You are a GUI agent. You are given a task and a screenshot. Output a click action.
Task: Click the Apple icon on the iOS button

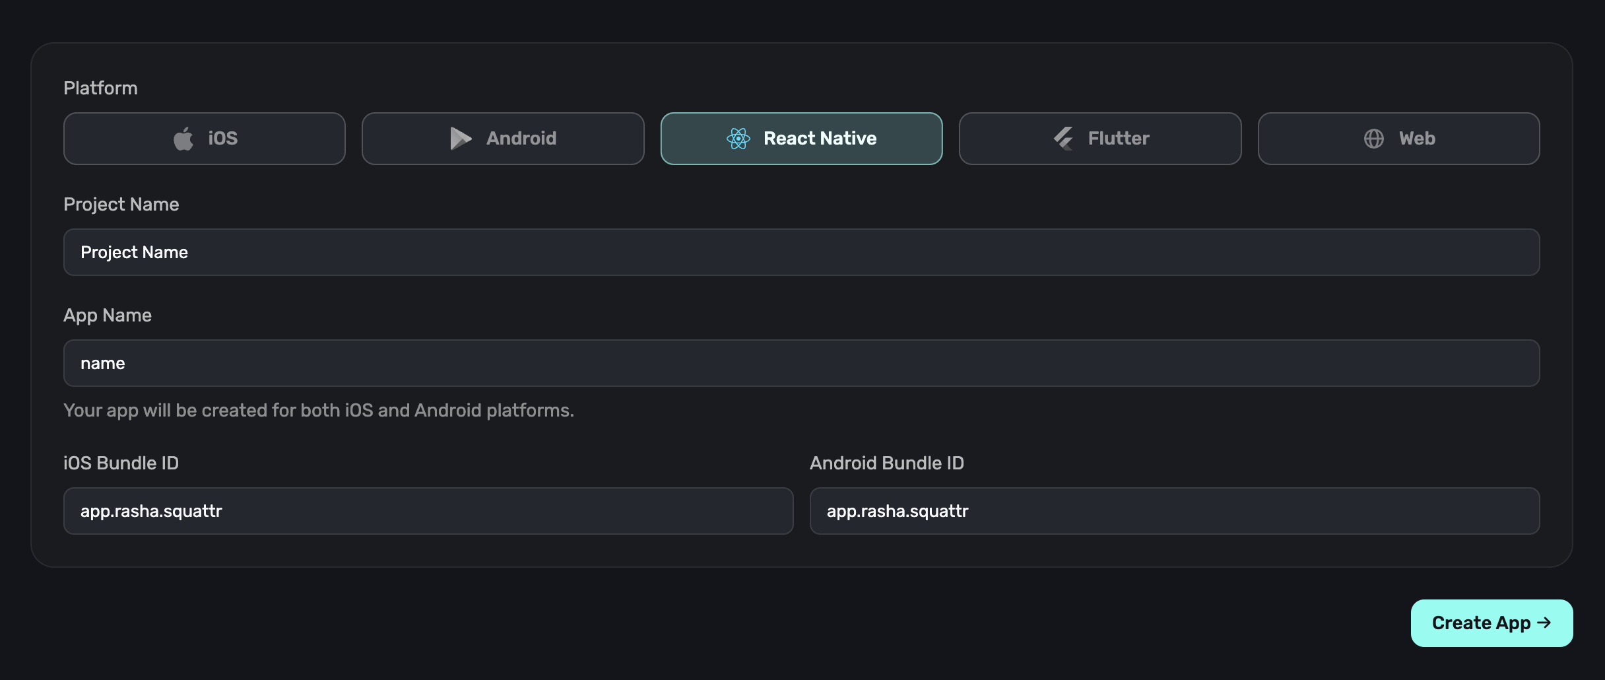click(x=183, y=138)
